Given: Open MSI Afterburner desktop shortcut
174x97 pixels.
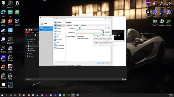Looking at the screenshot, I should coord(162,22).
